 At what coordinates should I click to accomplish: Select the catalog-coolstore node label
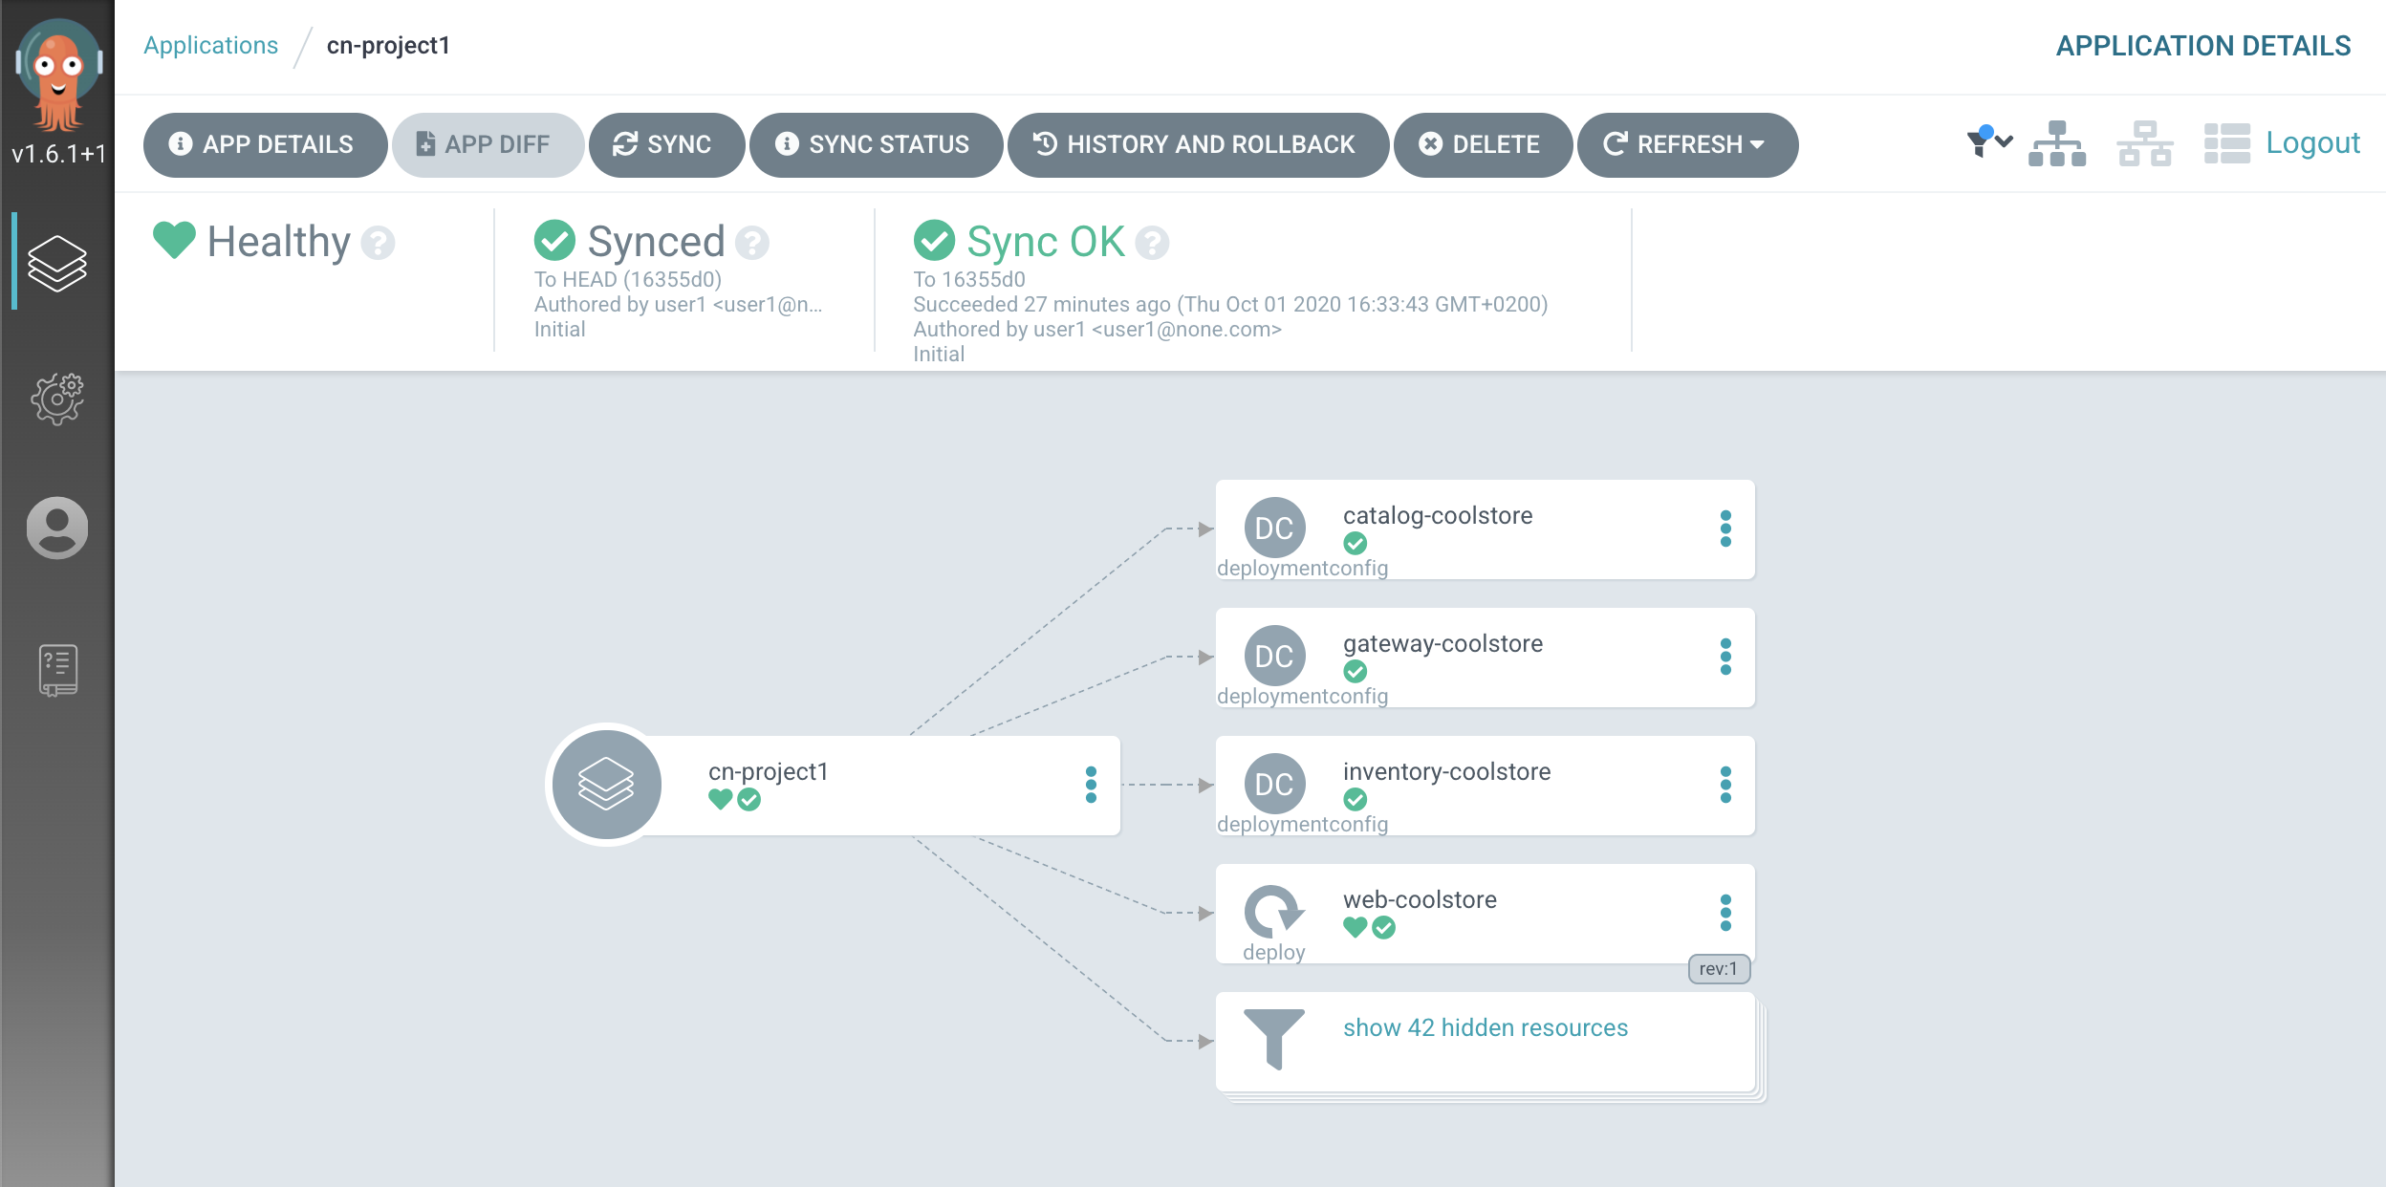click(1438, 515)
